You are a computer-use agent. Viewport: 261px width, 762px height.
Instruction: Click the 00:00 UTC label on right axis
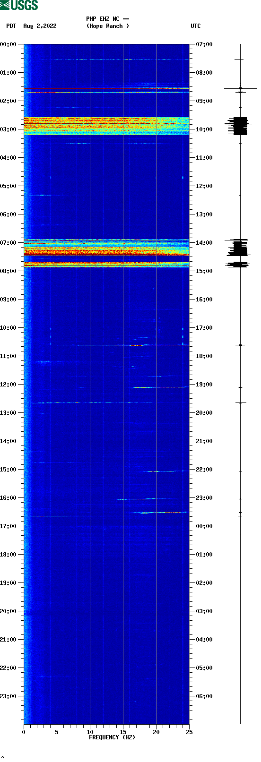pyautogui.click(x=204, y=526)
